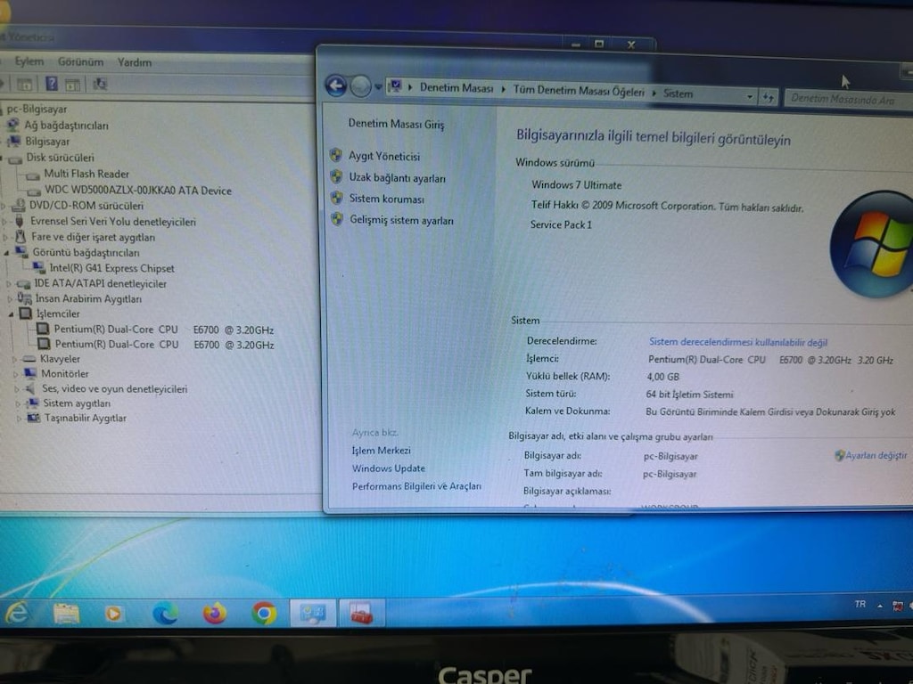Click Denetim Masası in the breadcrumb
Screen dimensions: 913x684
[x=456, y=88]
